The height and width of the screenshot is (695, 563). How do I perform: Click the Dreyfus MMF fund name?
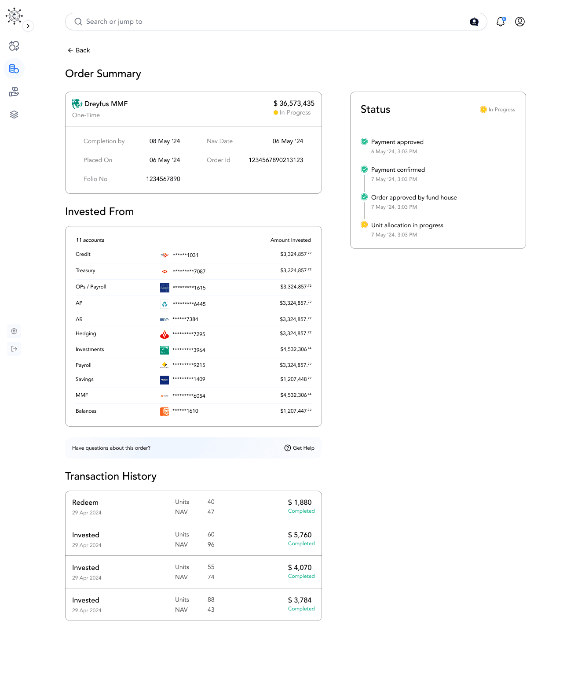tap(106, 104)
